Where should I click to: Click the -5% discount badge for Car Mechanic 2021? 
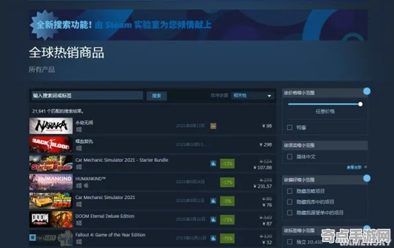(x=227, y=201)
